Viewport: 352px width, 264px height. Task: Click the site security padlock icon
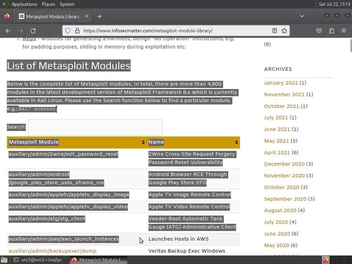pyautogui.click(x=77, y=31)
